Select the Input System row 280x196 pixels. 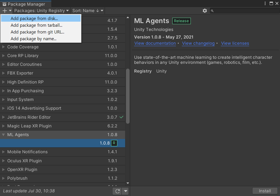pyautogui.click(x=63, y=100)
